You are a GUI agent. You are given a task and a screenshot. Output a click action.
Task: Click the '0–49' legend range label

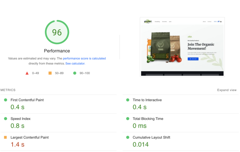pyautogui.click(x=36, y=73)
